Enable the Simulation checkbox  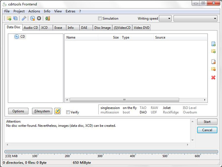coord(100,19)
